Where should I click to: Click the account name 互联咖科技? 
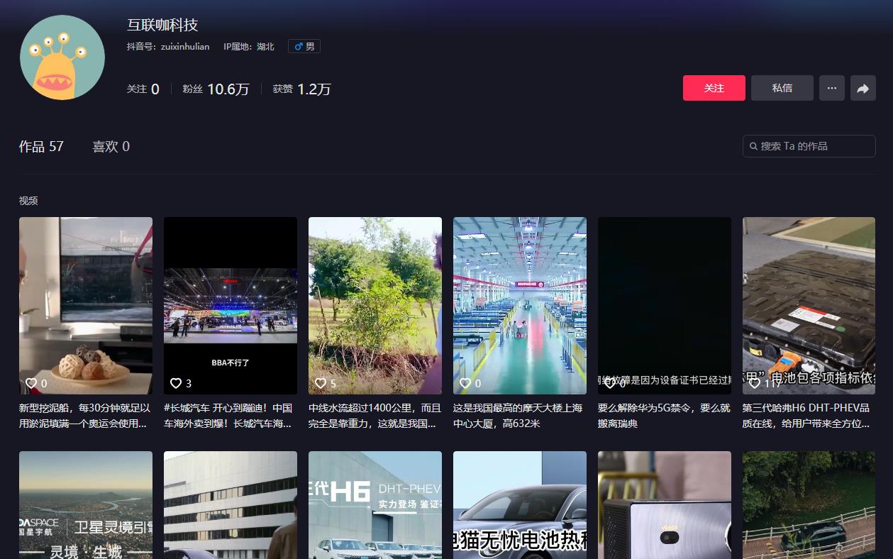162,25
